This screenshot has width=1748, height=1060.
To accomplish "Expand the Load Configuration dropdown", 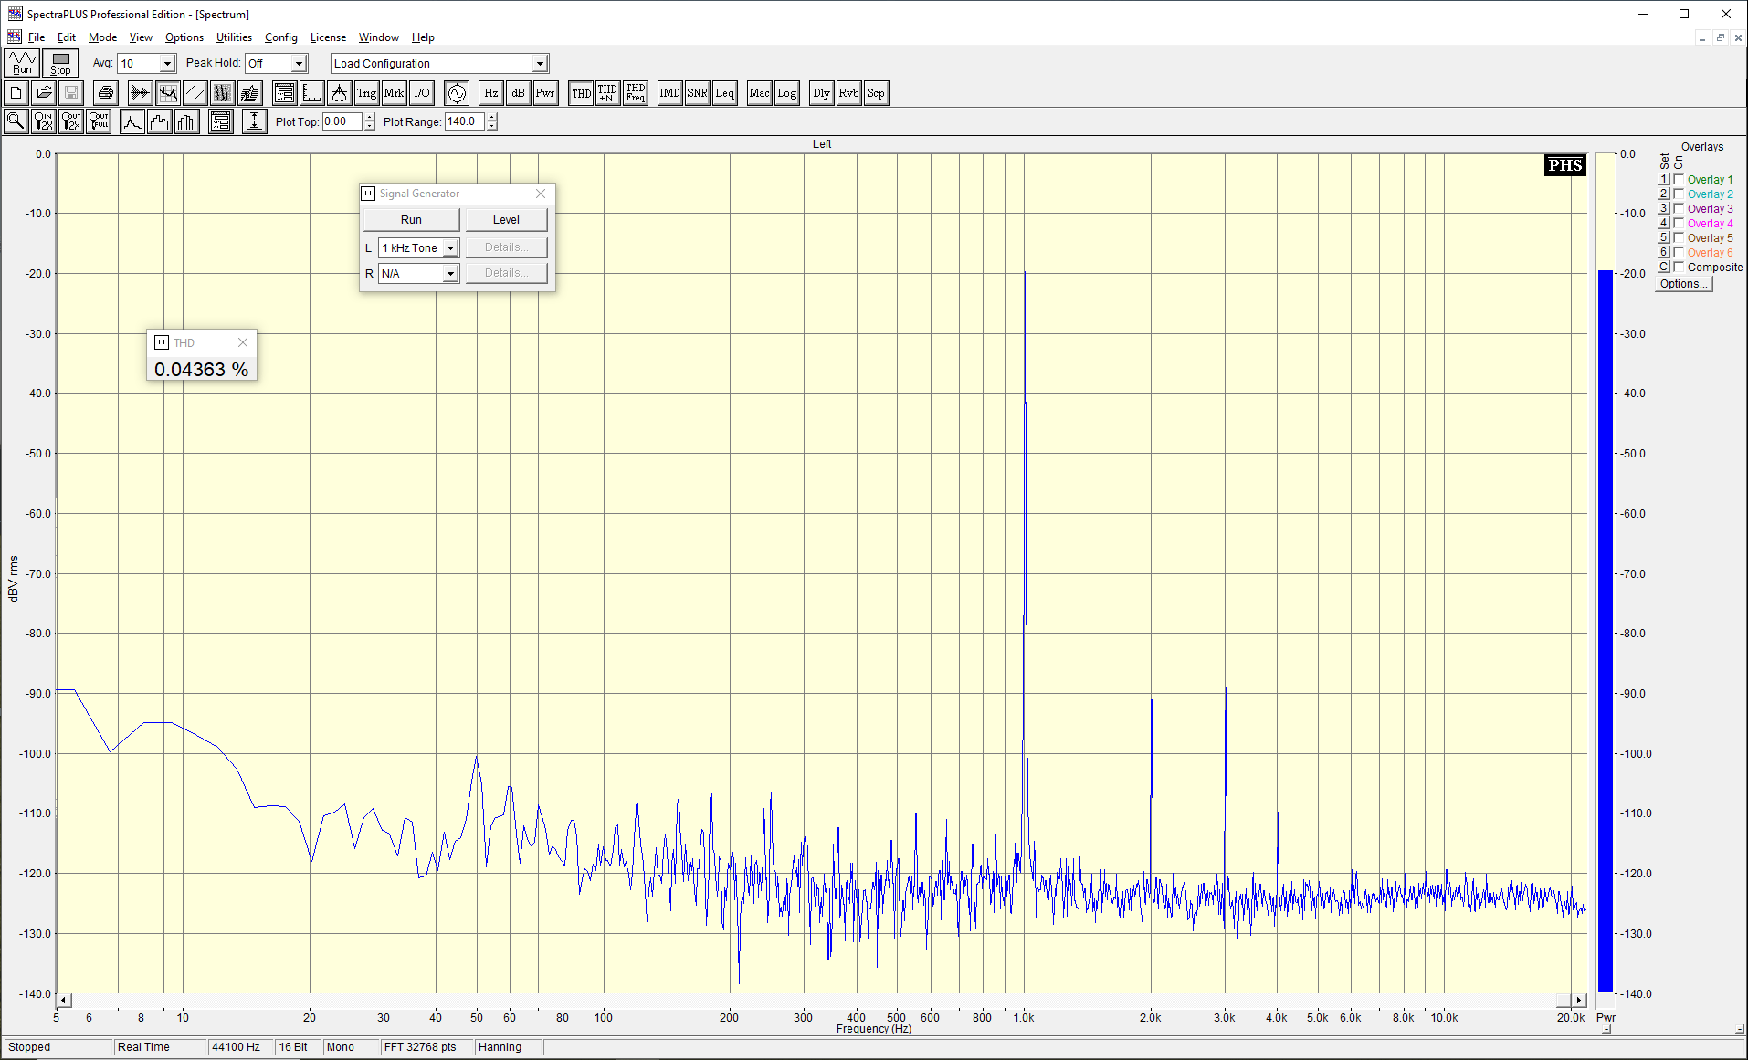I will click(x=540, y=64).
